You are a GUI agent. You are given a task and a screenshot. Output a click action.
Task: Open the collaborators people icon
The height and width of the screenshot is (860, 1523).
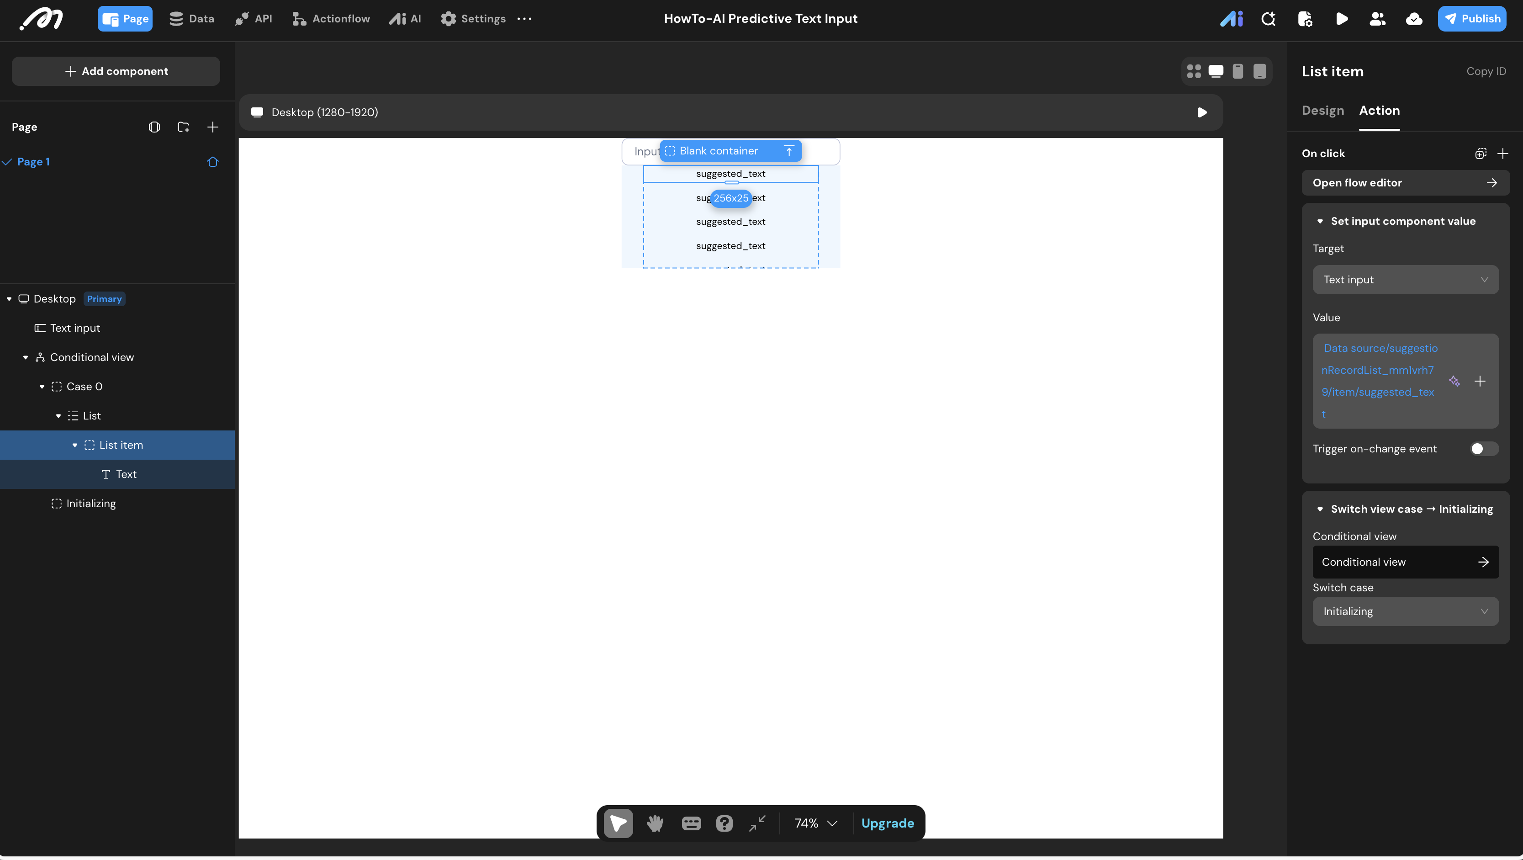(1377, 19)
